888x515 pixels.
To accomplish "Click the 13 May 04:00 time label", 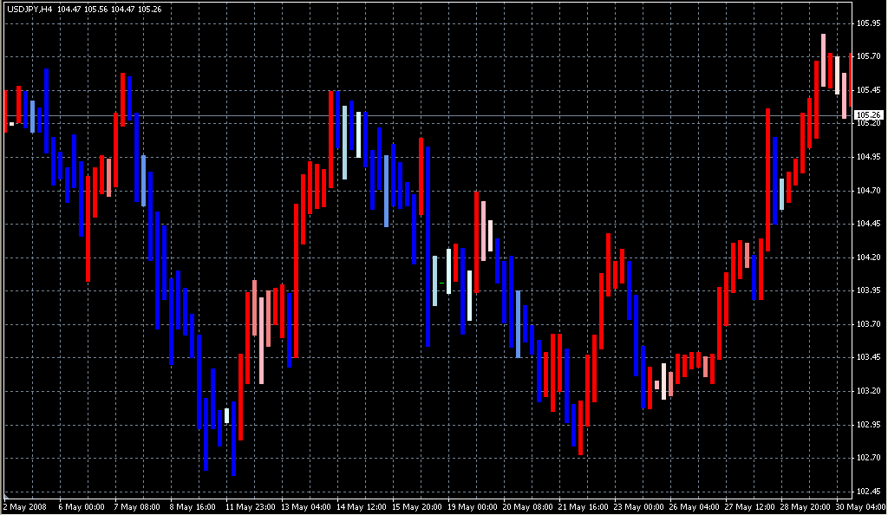I will 306,507.
